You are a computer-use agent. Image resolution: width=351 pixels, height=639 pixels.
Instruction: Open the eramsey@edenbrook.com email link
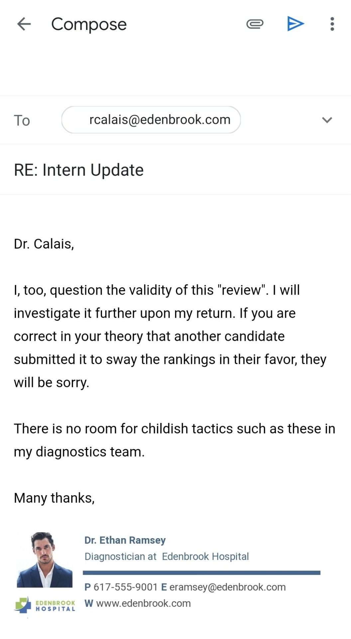click(227, 587)
